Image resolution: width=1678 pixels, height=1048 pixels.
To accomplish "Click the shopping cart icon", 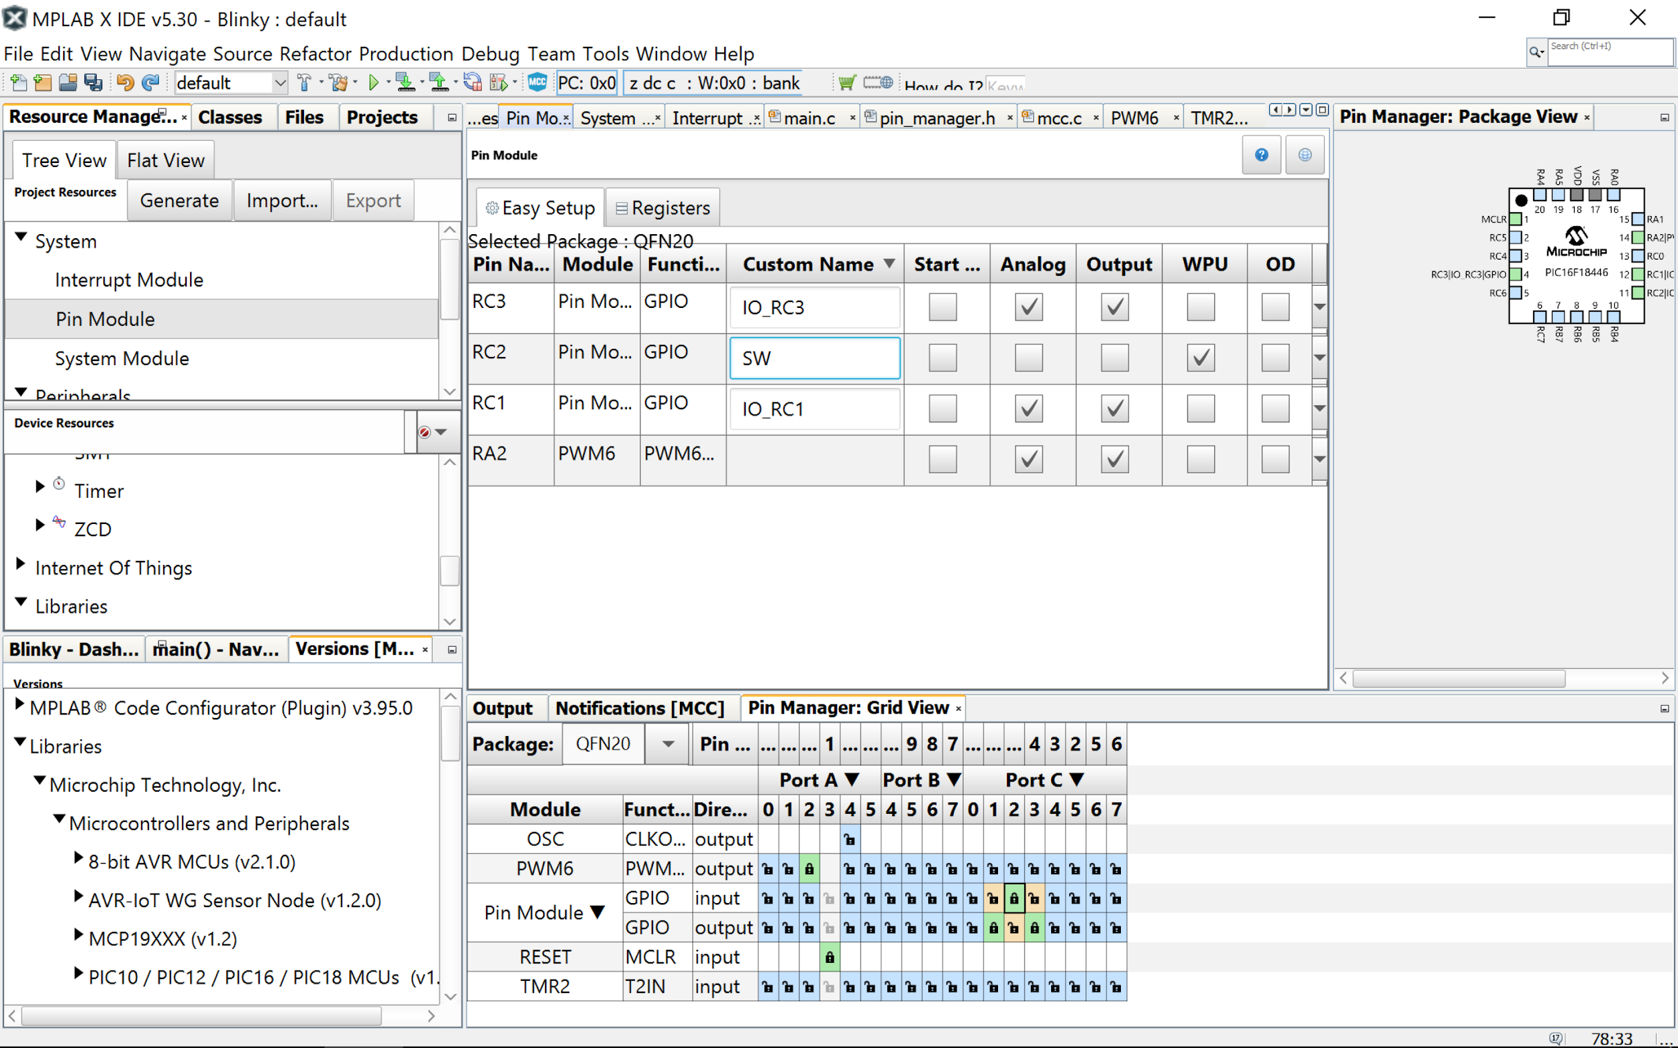I will coord(846,83).
